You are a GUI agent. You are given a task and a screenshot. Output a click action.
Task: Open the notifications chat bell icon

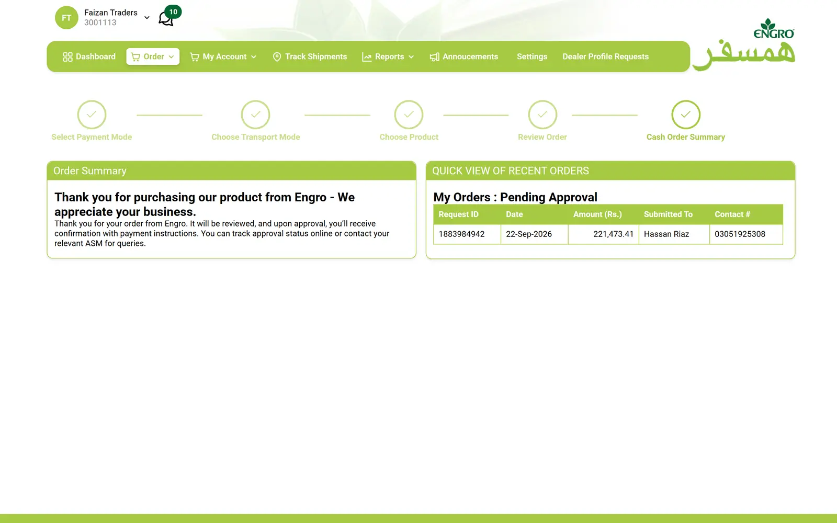(x=165, y=19)
